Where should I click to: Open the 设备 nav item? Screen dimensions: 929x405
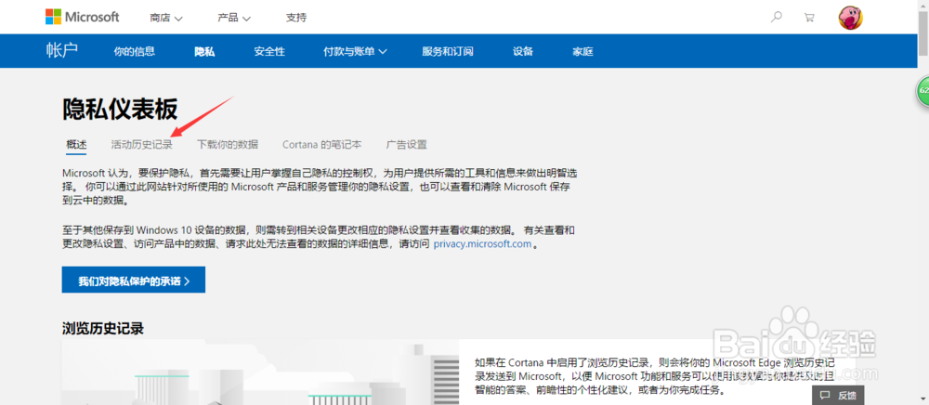(x=522, y=51)
